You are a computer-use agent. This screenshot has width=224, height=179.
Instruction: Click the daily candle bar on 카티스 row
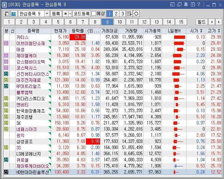point(180,37)
